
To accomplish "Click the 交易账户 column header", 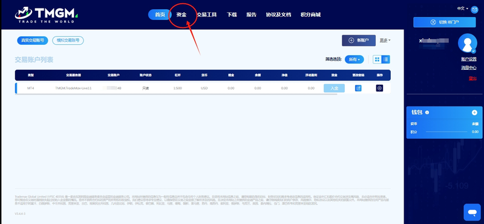I will point(113,75).
